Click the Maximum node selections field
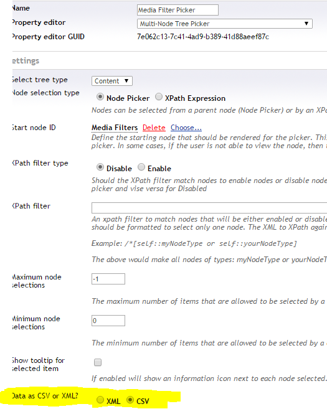327x409 pixels. [x=108, y=279]
